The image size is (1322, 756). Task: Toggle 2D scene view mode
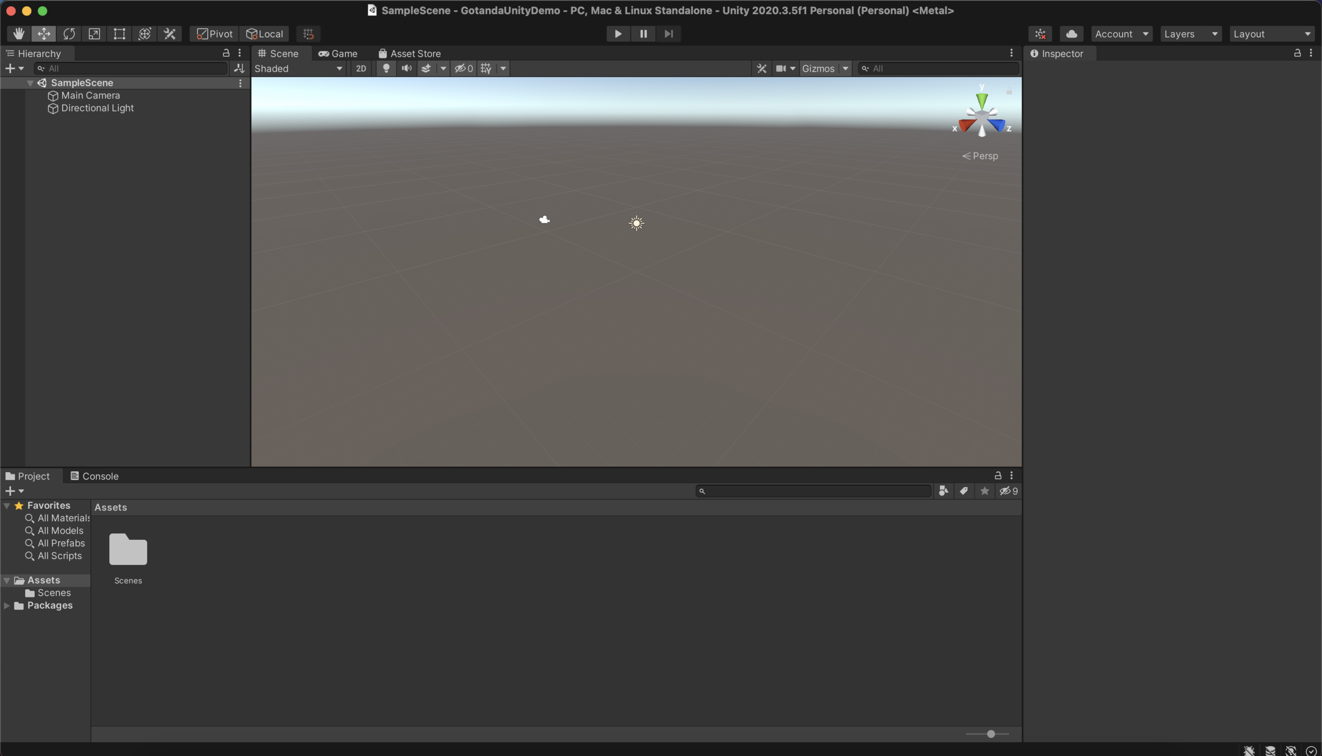click(361, 68)
